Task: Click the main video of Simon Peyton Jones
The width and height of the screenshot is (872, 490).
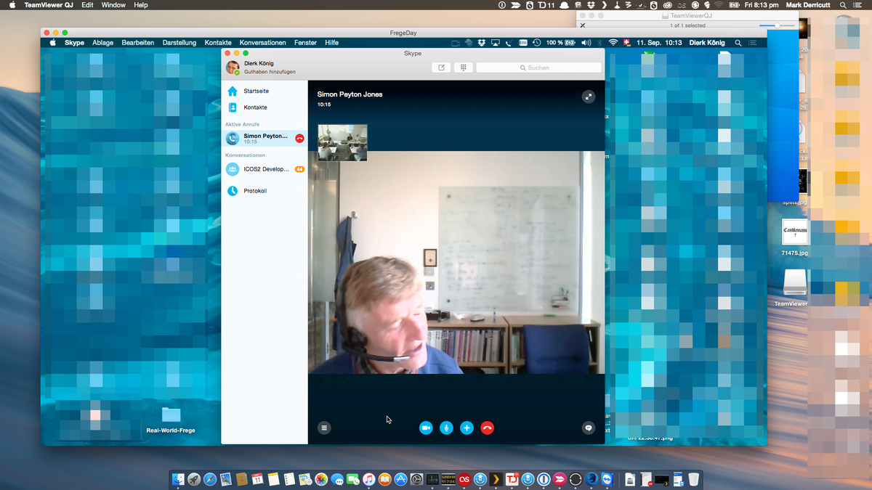Action: pos(456,262)
